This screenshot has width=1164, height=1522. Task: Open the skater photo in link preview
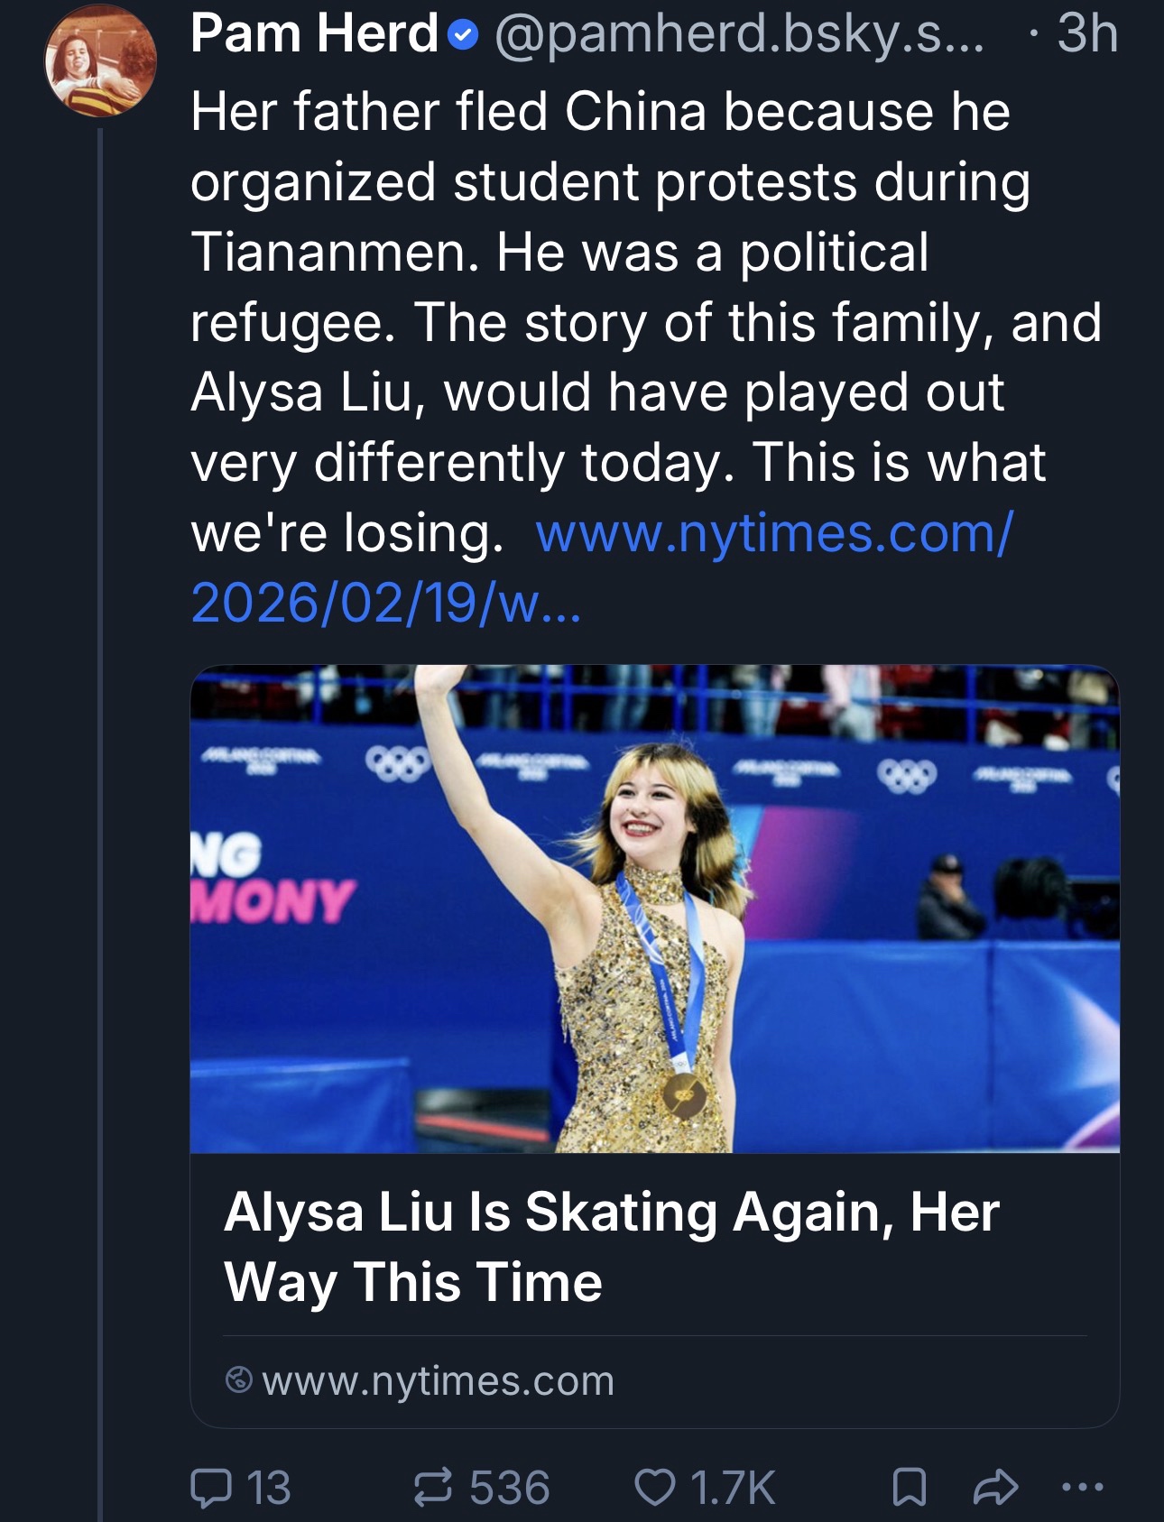pyautogui.click(x=654, y=909)
